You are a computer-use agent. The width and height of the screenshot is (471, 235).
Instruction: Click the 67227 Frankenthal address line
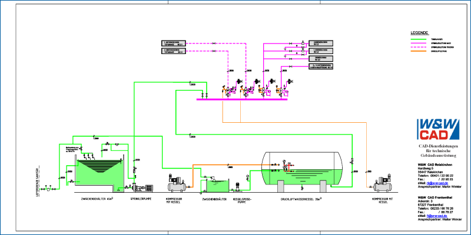[431, 204]
